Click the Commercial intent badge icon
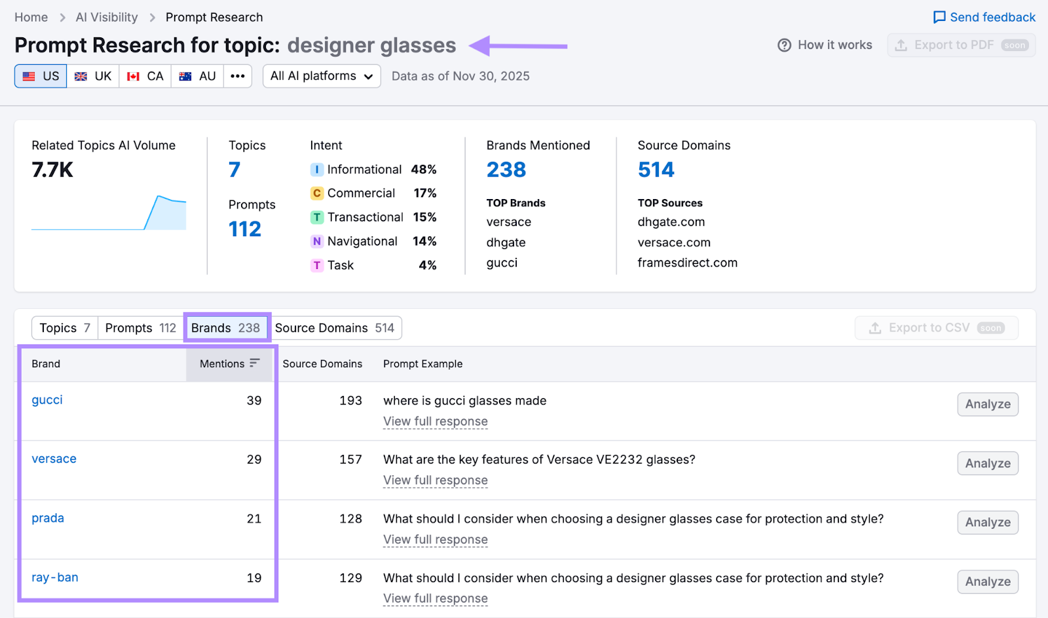The image size is (1048, 618). pyautogui.click(x=317, y=193)
